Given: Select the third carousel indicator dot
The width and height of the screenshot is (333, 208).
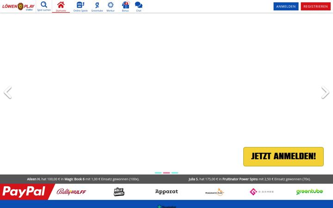Looking at the screenshot, I should pyautogui.click(x=175, y=173).
